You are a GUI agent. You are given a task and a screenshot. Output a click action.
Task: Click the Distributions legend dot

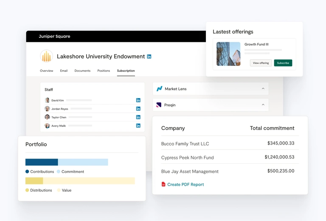pyautogui.click(x=27, y=190)
